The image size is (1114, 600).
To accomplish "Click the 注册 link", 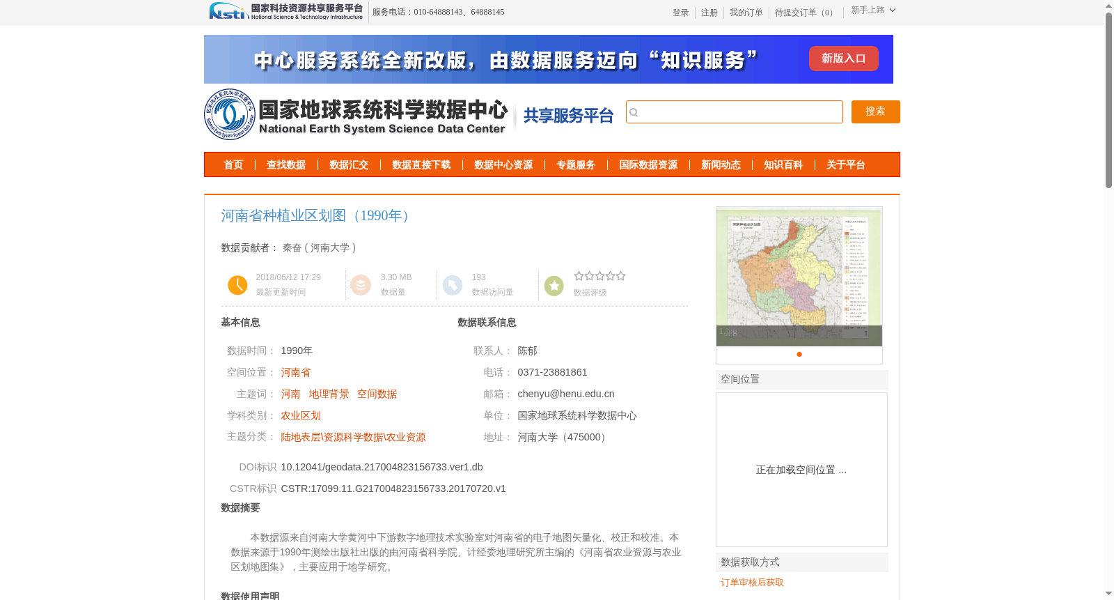I will (709, 13).
